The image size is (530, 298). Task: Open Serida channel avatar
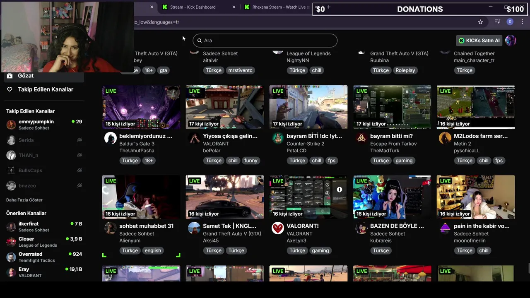[11, 140]
